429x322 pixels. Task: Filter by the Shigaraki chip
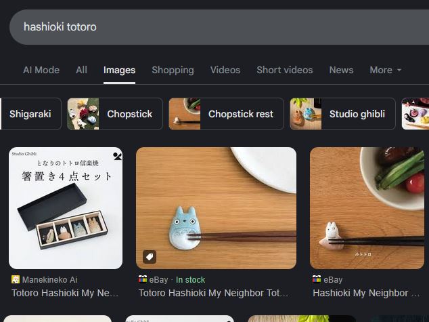(30, 114)
